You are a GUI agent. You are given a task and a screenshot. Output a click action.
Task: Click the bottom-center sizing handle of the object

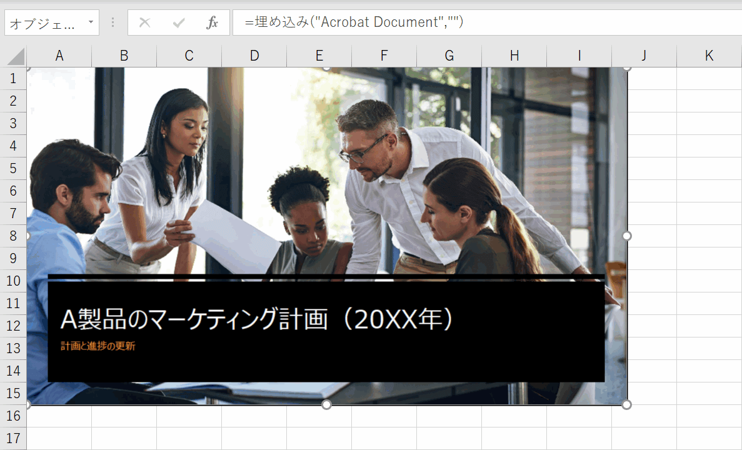[x=326, y=404]
